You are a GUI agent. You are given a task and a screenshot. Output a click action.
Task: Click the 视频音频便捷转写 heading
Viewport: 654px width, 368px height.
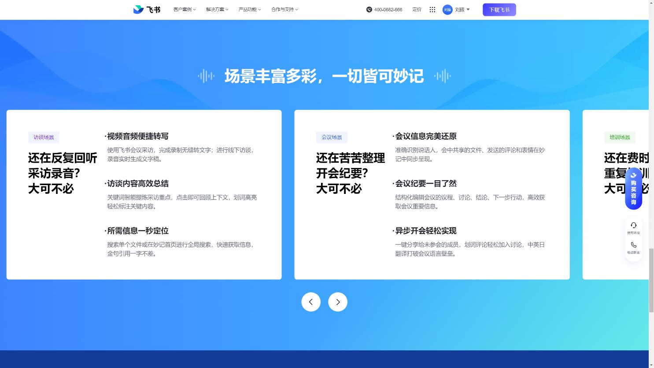137,137
